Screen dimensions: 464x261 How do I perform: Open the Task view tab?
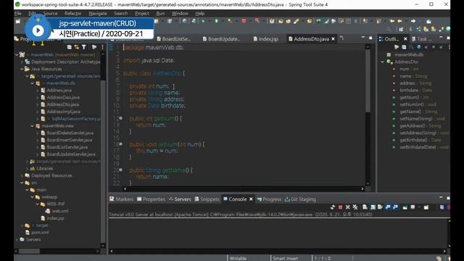(x=422, y=38)
